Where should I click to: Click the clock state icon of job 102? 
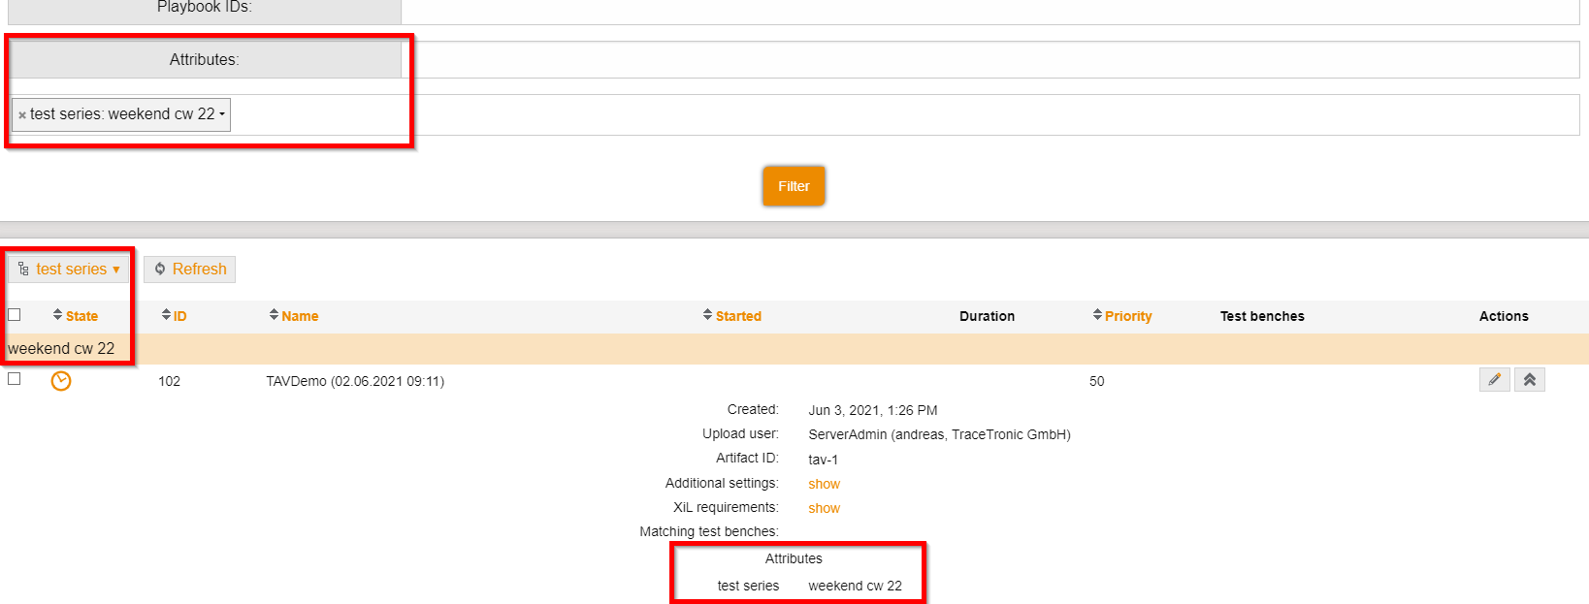pyautogui.click(x=61, y=381)
